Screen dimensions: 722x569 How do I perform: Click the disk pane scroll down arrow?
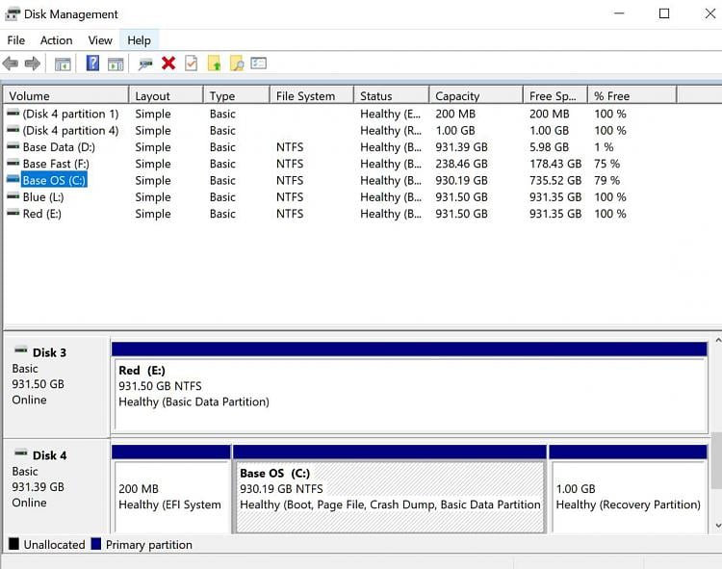point(717,526)
